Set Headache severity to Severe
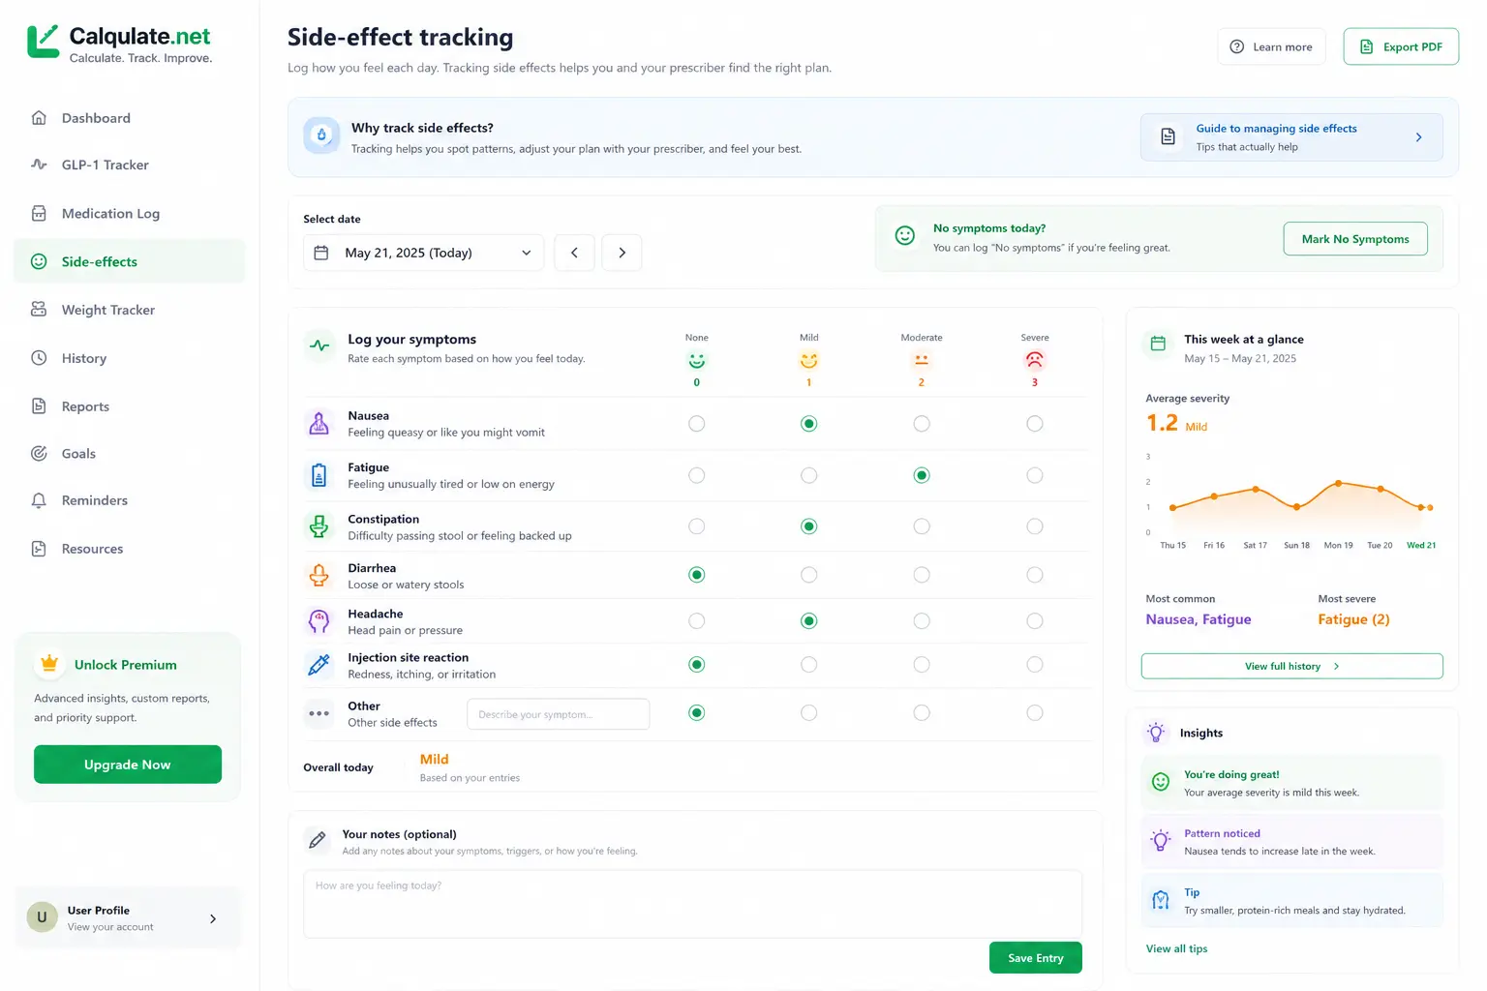The image size is (1487, 991). click(x=1035, y=621)
